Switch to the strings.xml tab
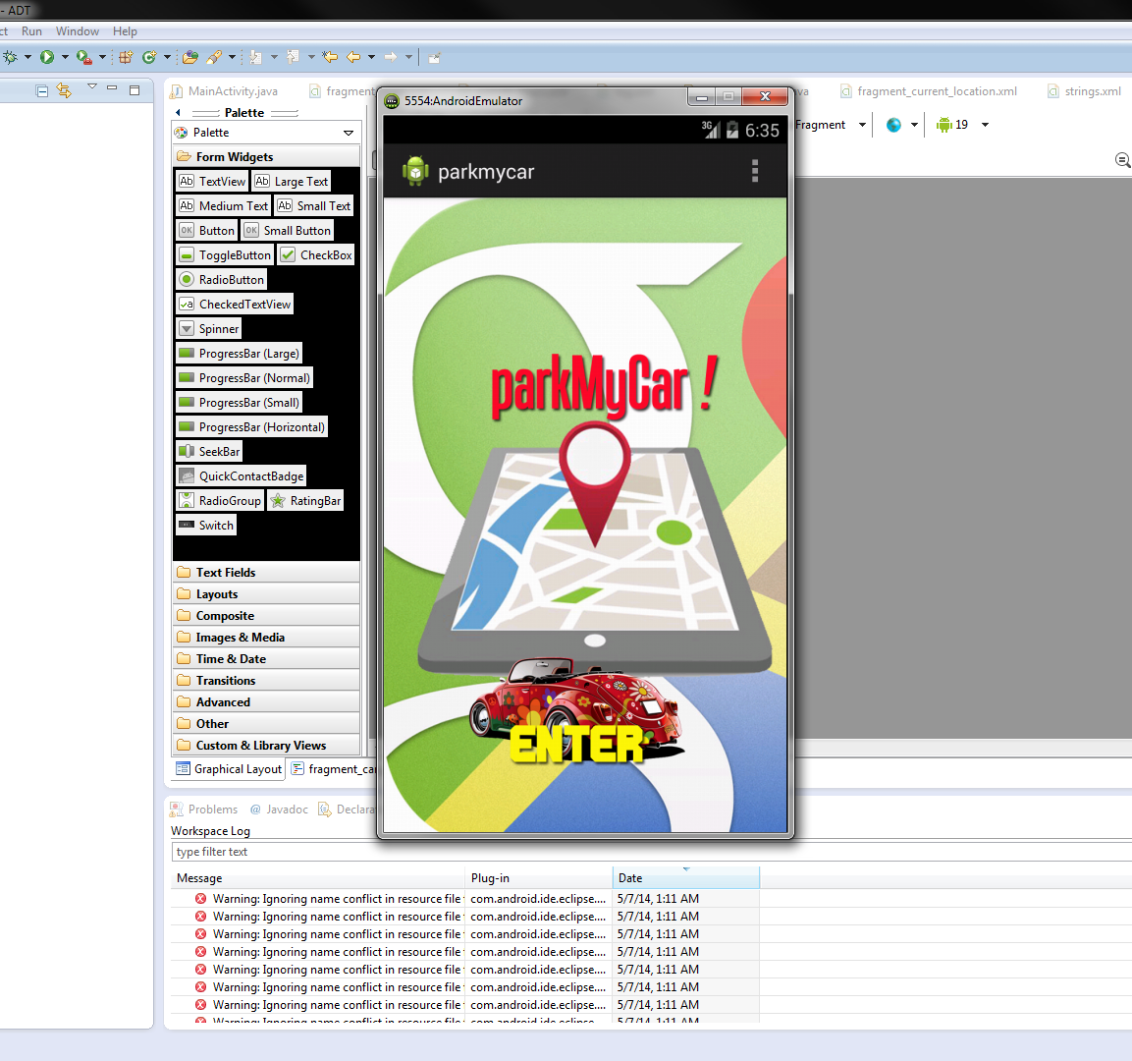This screenshot has height=1061, width=1132. 1084,91
